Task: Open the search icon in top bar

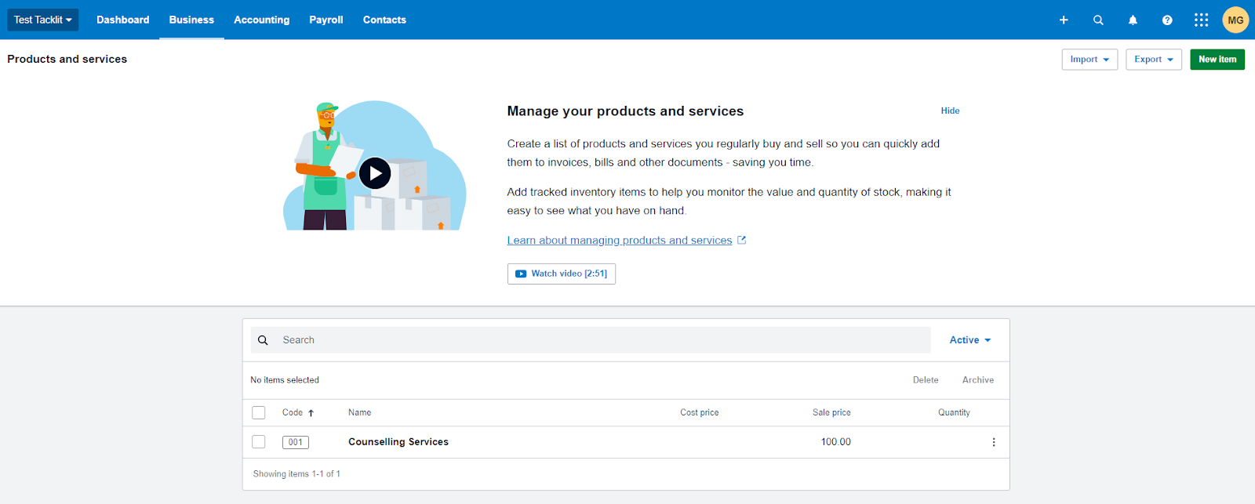Action: click(1098, 20)
